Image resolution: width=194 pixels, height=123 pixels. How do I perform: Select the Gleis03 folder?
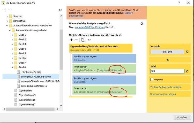22,44
